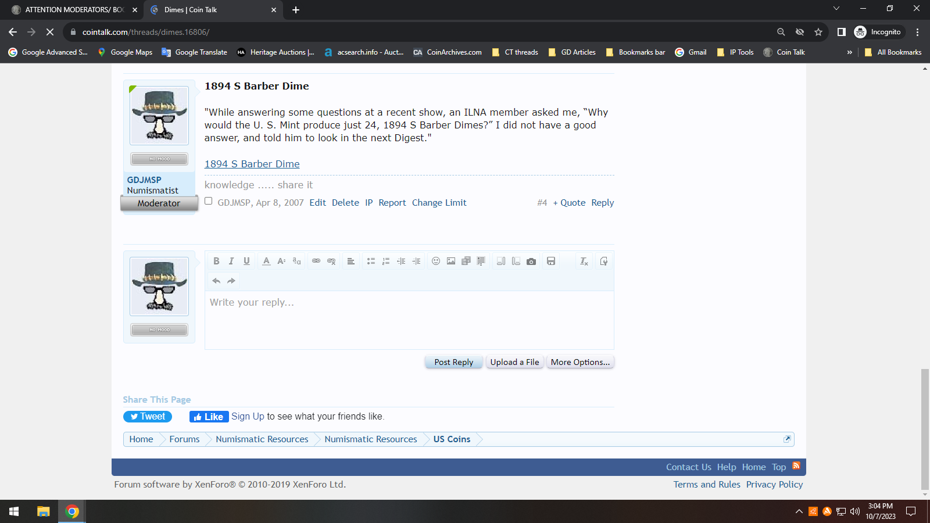Screen dimensions: 930x523
Task: Open the smilies picker
Action: [436, 261]
